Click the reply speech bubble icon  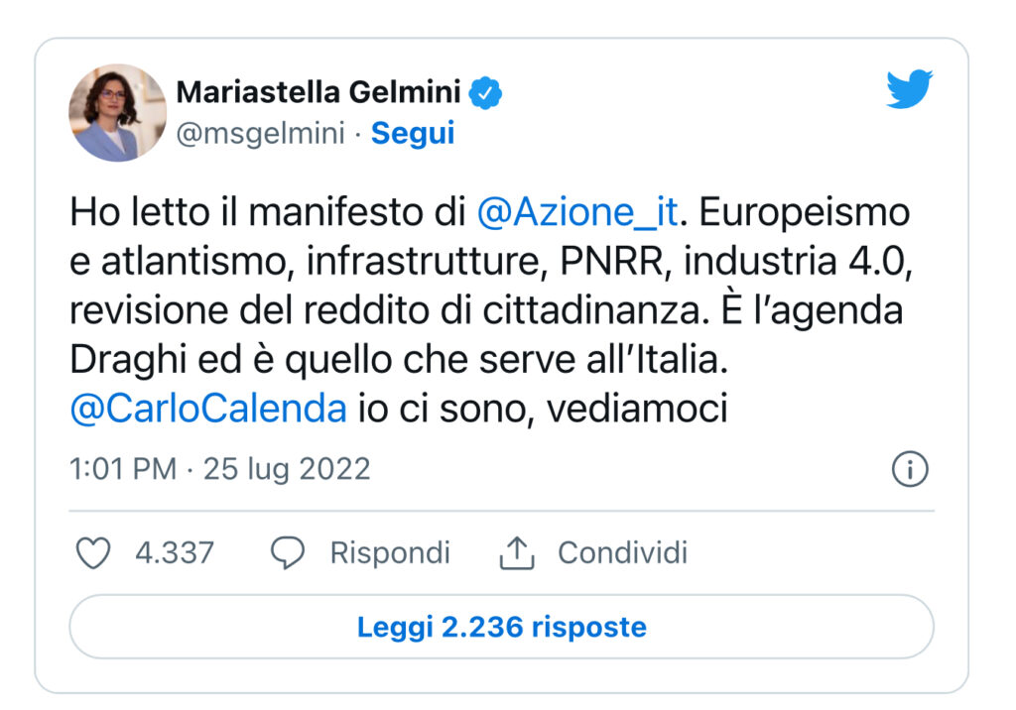[x=287, y=553]
